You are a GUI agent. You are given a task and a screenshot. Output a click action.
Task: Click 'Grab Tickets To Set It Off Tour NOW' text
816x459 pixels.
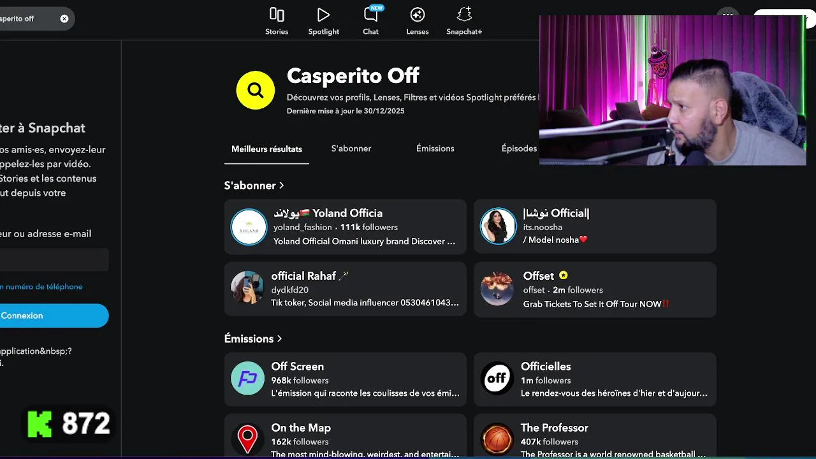(x=592, y=304)
